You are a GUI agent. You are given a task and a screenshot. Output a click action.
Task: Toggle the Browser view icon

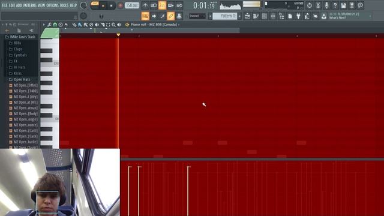281,16
